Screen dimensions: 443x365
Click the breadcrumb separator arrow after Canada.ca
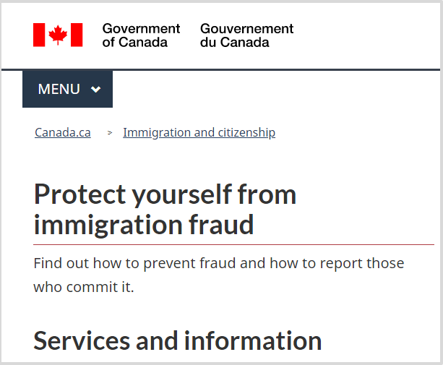point(110,132)
